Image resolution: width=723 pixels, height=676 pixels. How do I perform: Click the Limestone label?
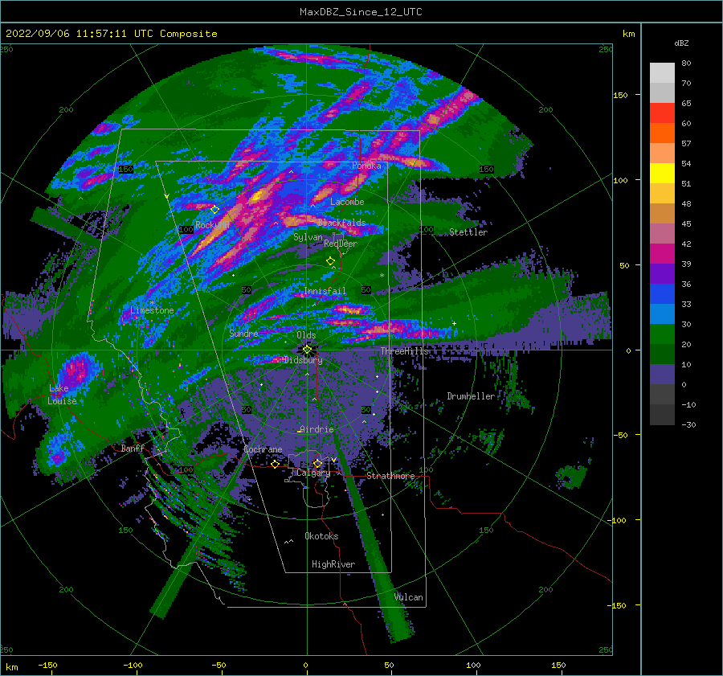coord(152,310)
